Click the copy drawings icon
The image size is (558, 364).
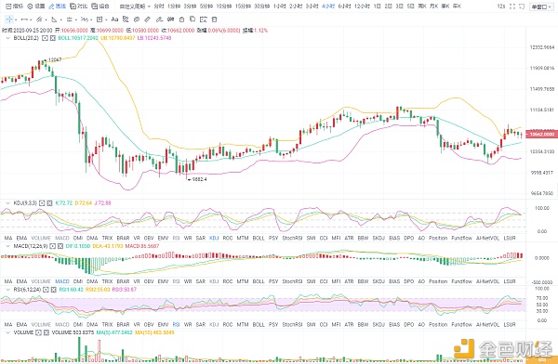click(x=193, y=19)
